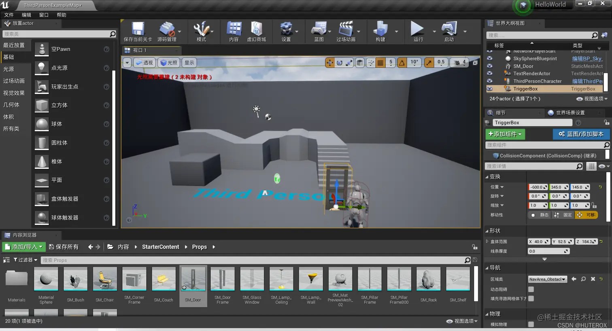
Task: Toggle surface snapping icon in viewport toolbar
Action: tap(370, 63)
